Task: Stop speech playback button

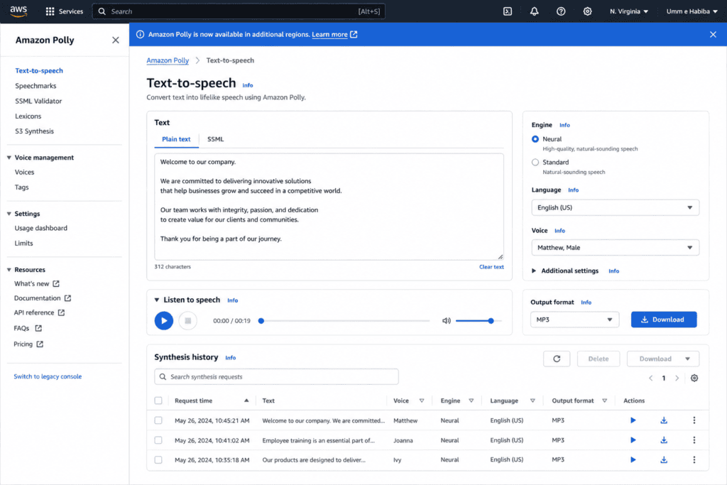Action: coord(187,320)
